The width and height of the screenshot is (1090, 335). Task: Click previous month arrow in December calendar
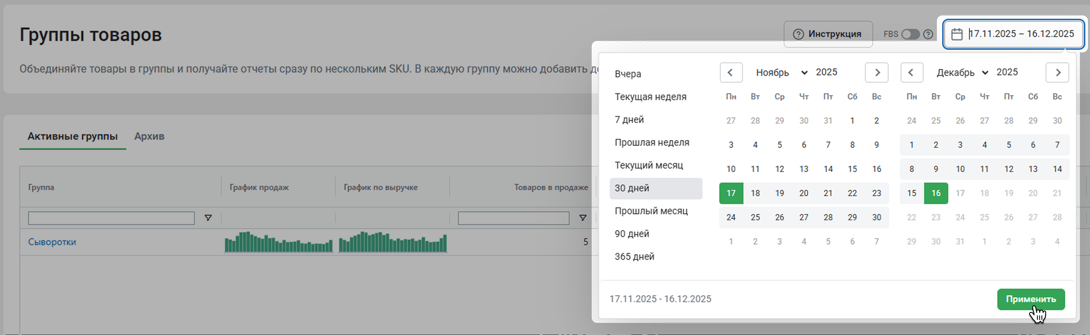click(x=911, y=72)
